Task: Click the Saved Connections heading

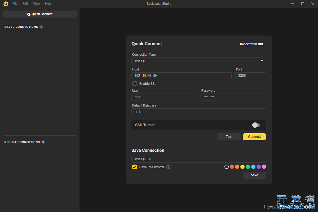Action: coord(21,27)
